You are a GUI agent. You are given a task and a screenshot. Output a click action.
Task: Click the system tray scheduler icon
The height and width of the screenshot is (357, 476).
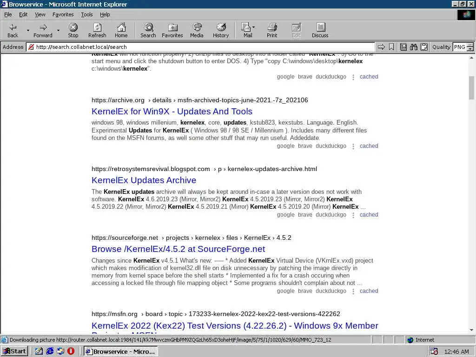[434, 351]
